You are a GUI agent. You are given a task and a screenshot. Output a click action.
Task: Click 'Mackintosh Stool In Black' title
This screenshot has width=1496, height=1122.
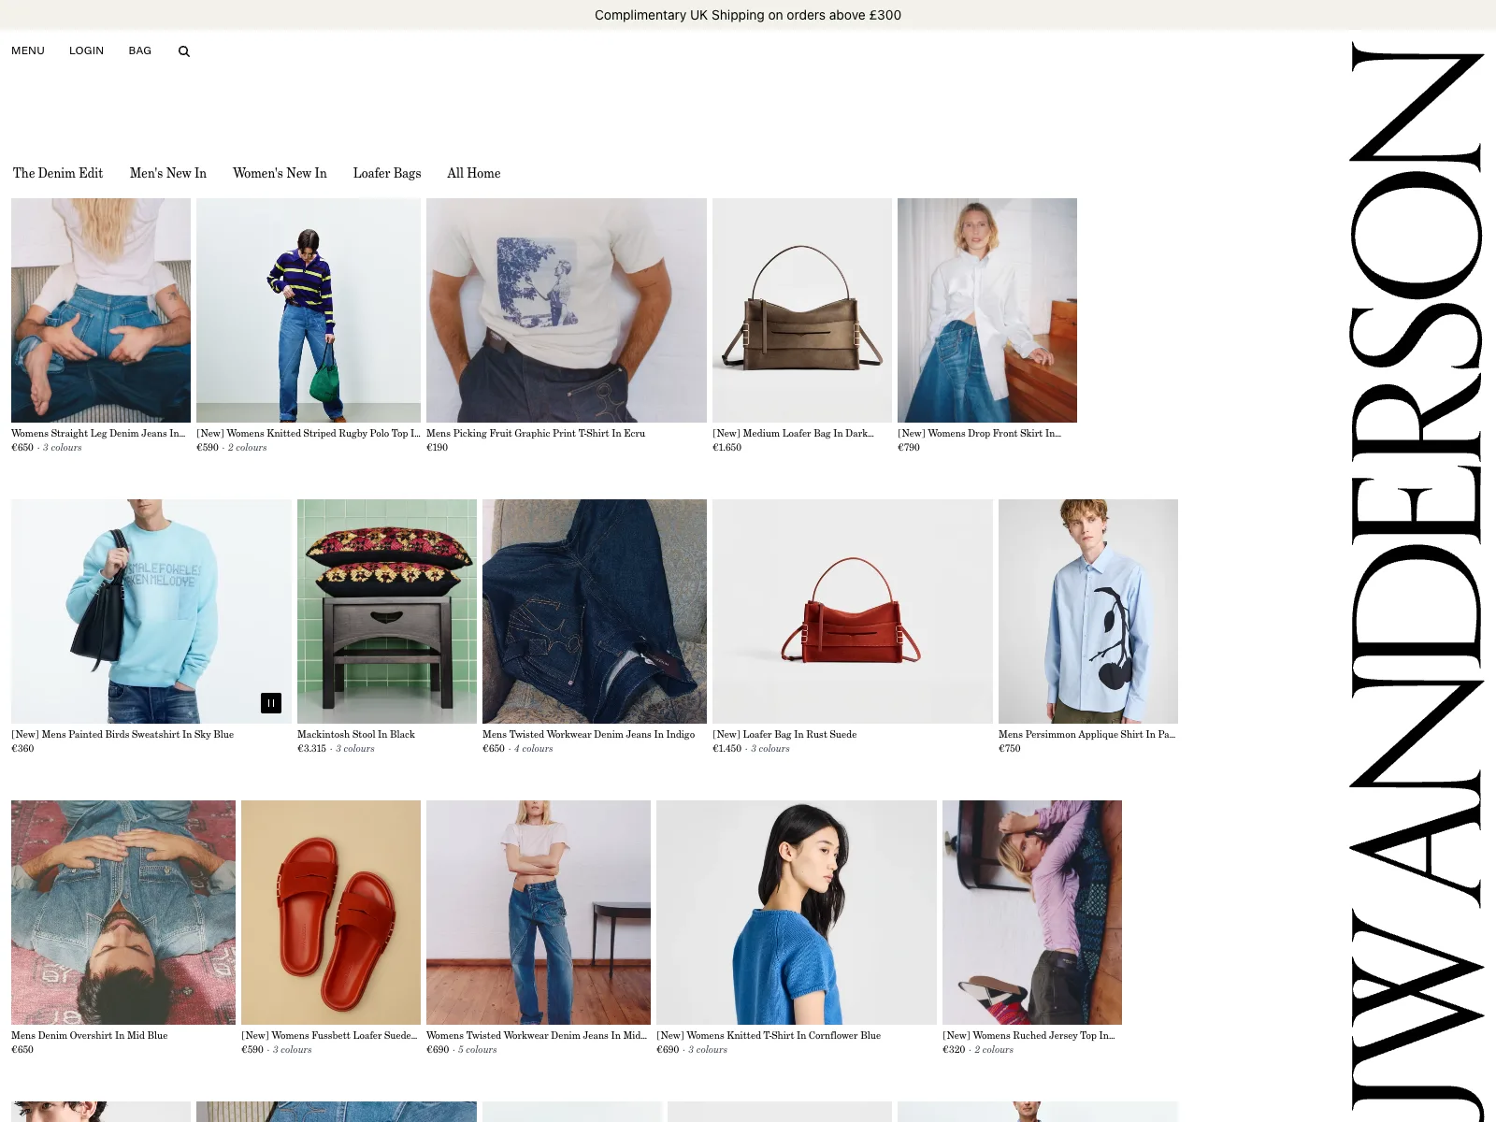click(x=356, y=734)
